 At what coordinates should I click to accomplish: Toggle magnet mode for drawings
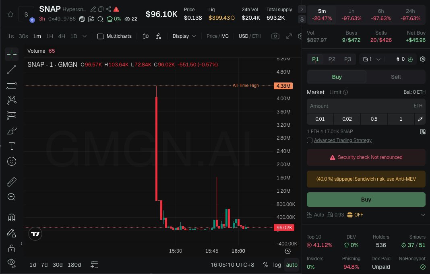[x=12, y=218]
